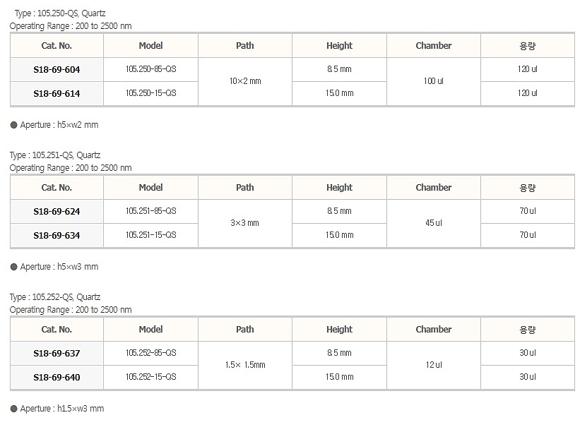Click the 12 ul chamber cell
This screenshot has width=580, height=432.
pyautogui.click(x=433, y=365)
